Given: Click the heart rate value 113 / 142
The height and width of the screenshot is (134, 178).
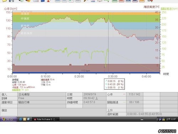Looking at the screenshot, I should (135, 94).
